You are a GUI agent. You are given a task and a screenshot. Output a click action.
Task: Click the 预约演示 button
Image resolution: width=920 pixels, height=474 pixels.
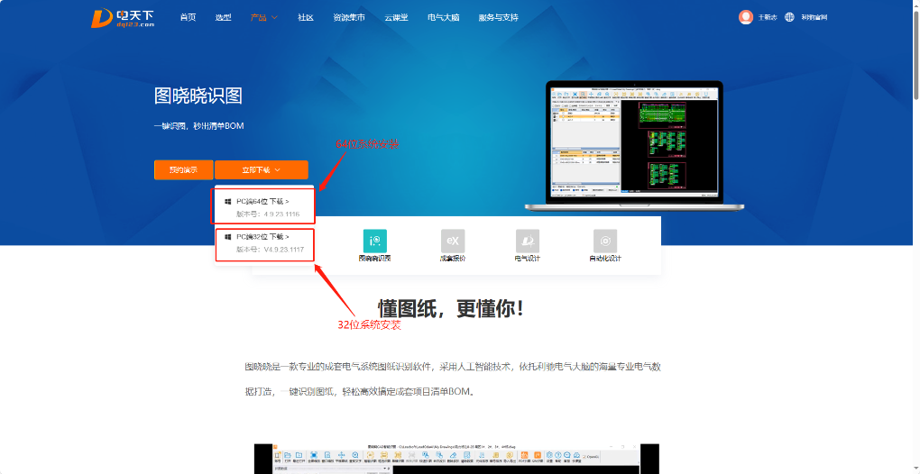184,170
